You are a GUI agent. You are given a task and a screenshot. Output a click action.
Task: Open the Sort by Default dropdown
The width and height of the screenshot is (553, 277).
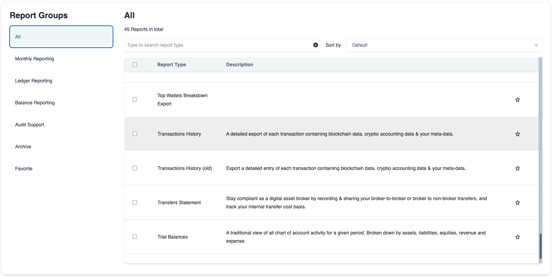tap(443, 45)
